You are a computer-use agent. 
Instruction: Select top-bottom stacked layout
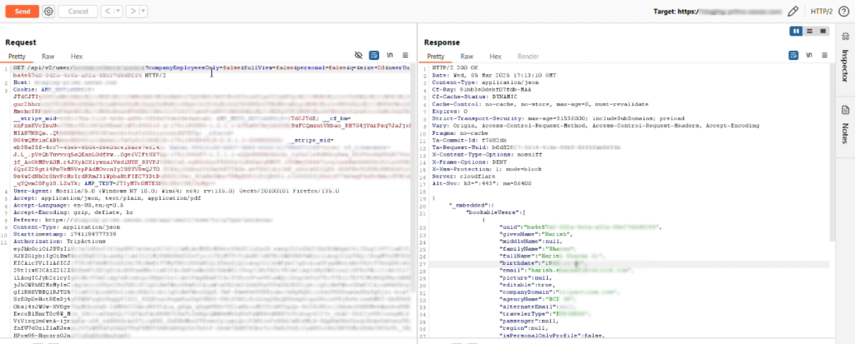point(809,31)
